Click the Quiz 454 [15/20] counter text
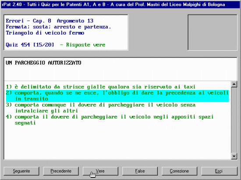Viewport: 241px width, 180px height. [x=30, y=45]
